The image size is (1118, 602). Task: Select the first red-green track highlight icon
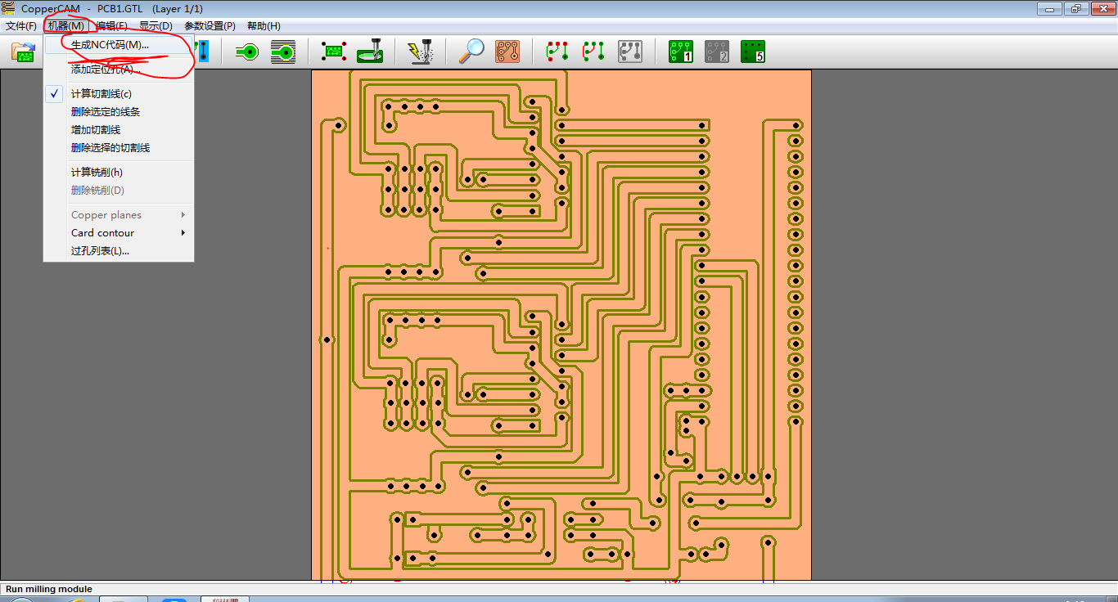(557, 52)
